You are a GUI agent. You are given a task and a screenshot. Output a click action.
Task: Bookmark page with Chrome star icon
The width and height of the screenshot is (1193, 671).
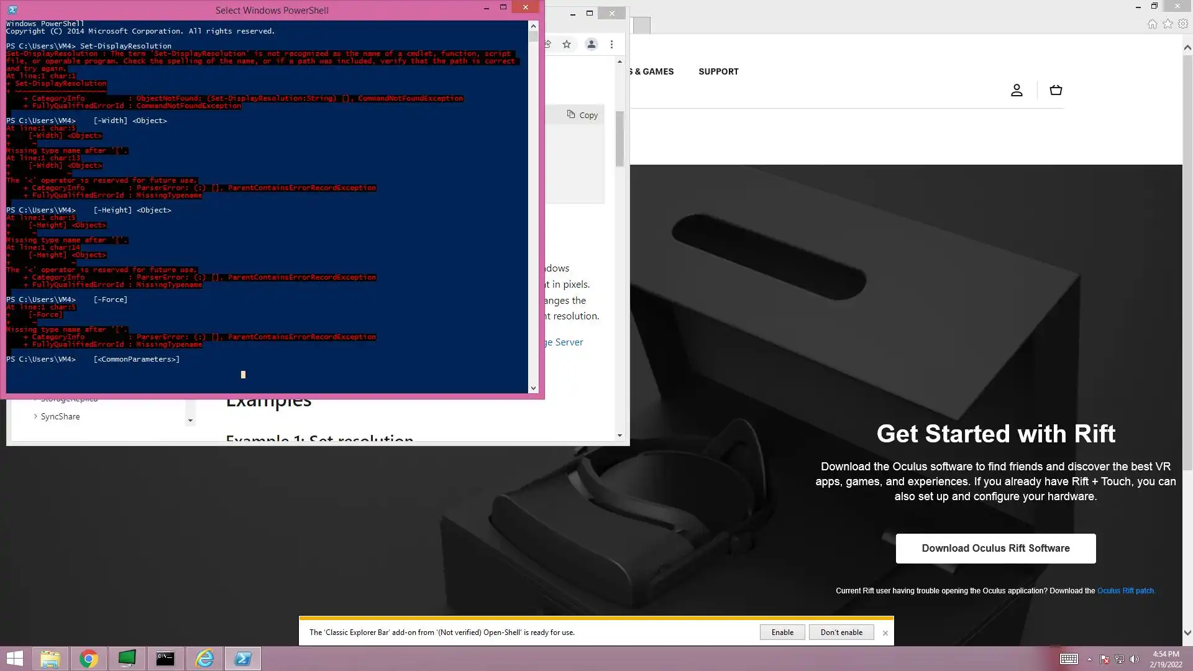pos(567,44)
